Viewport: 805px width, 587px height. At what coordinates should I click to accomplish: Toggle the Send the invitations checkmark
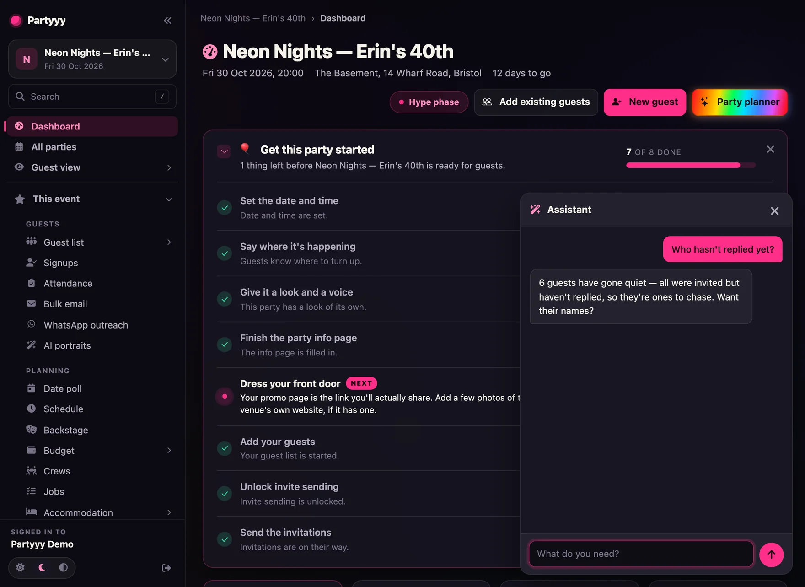tap(225, 539)
